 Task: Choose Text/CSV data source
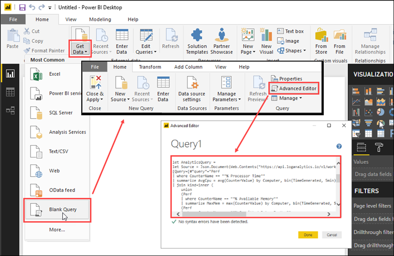(57, 152)
